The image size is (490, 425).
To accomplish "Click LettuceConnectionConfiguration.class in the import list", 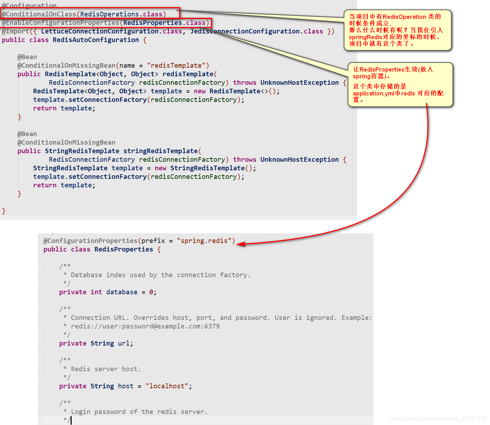I will tap(112, 31).
